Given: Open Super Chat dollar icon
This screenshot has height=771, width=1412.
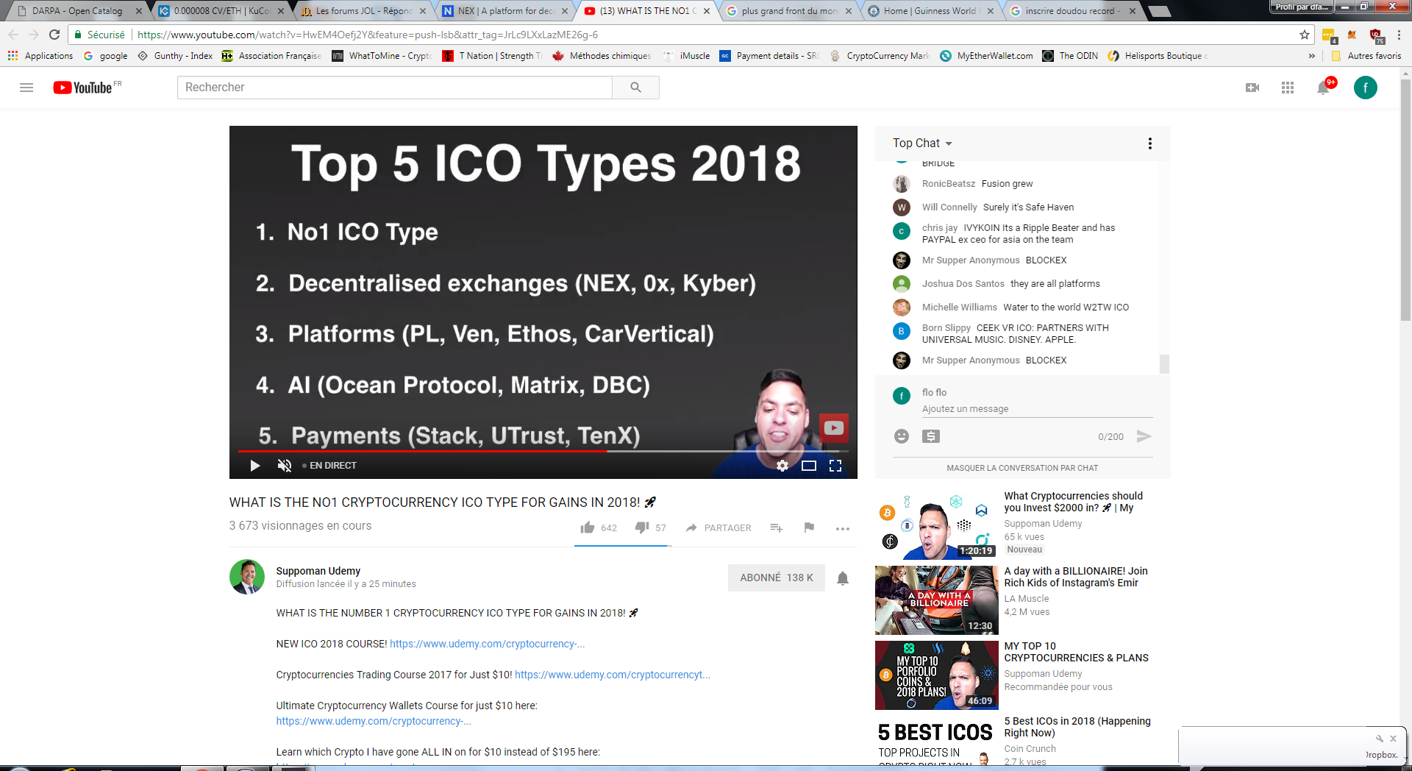Looking at the screenshot, I should coord(931,436).
